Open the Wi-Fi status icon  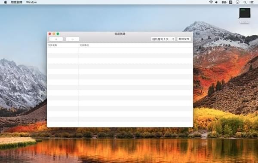(211, 2)
